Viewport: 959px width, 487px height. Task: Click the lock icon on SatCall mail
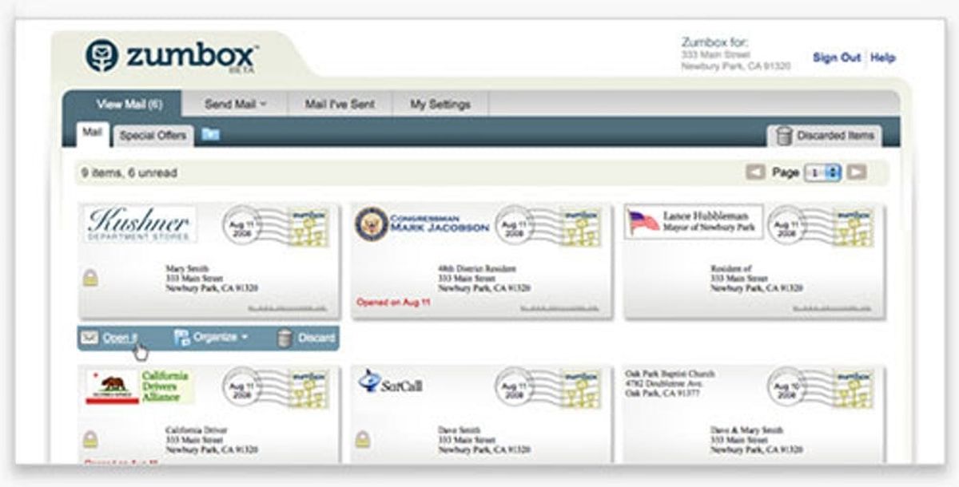click(x=364, y=438)
